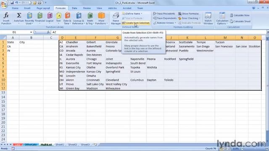Expand the Define Name dropdown
This screenshot has width=269, height=151.
pos(142,13)
